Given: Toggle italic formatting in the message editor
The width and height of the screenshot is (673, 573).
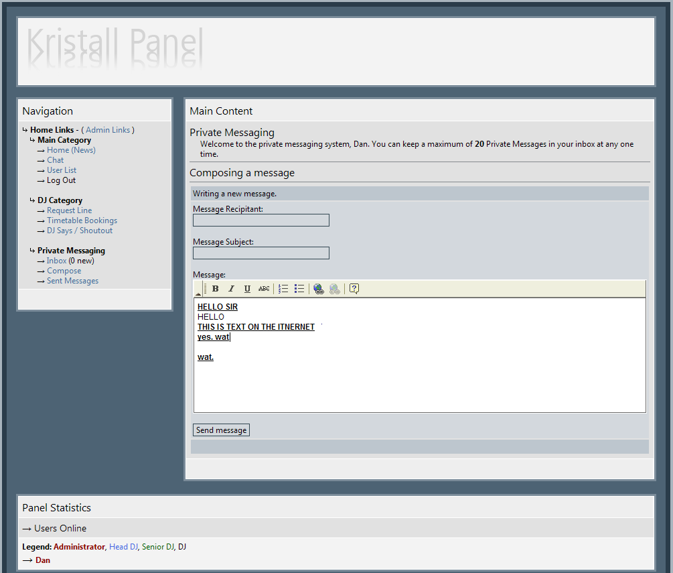Looking at the screenshot, I should pyautogui.click(x=231, y=289).
